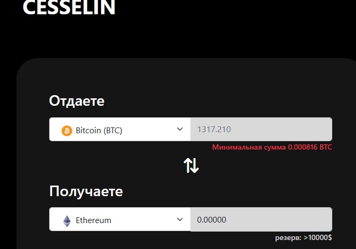The height and width of the screenshot is (249, 356).
Task: Go to the CESSELIN home logo
Action: click(x=69, y=7)
